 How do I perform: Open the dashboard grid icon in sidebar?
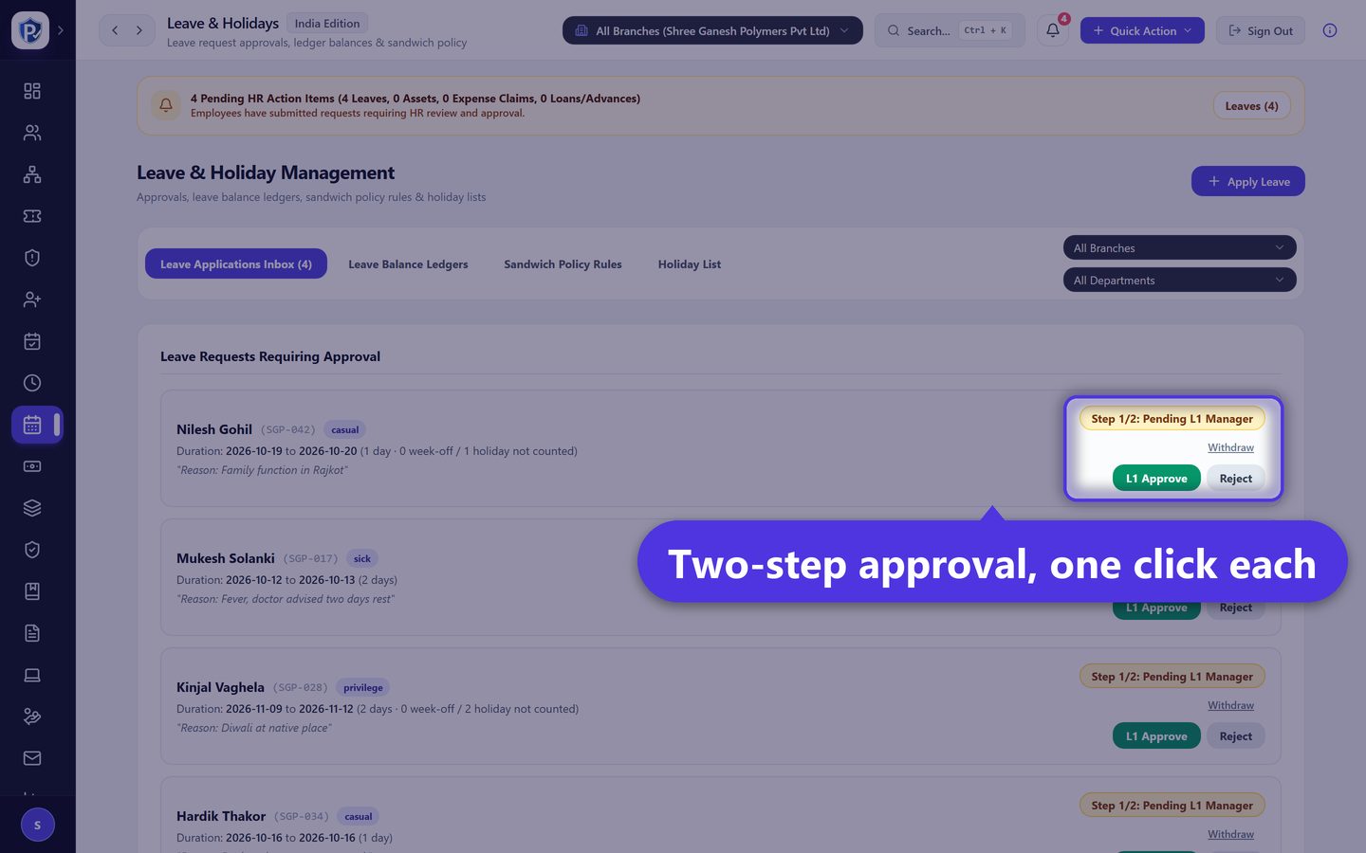(32, 91)
